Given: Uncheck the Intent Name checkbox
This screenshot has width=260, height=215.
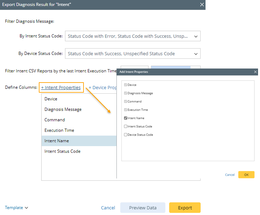Looking at the screenshot, I should click(126, 118).
